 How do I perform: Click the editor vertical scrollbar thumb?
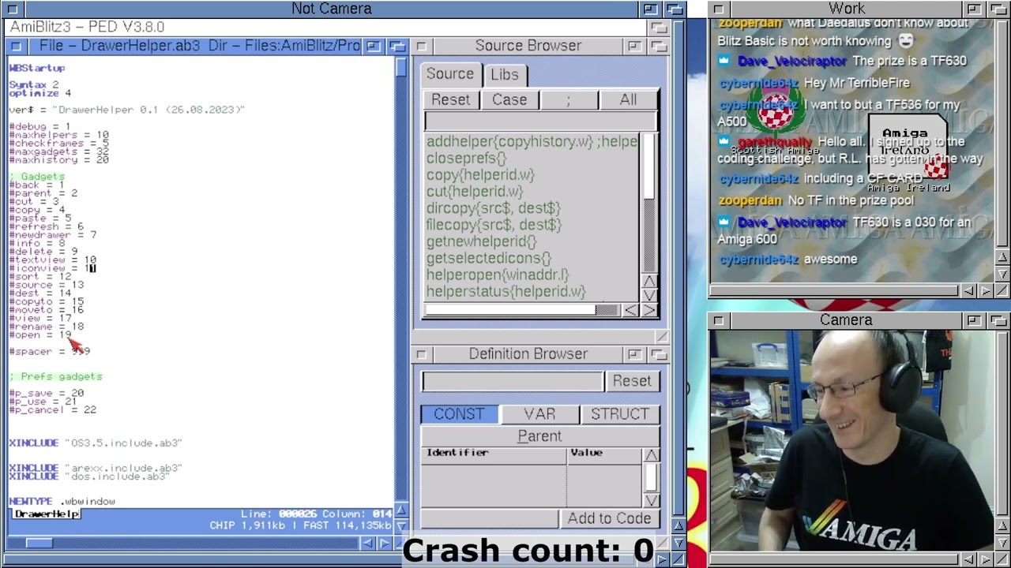click(401, 66)
